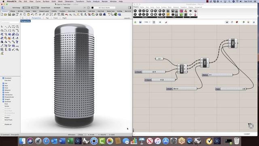Toggle the Quadrant osnap checkbox

point(3,102)
